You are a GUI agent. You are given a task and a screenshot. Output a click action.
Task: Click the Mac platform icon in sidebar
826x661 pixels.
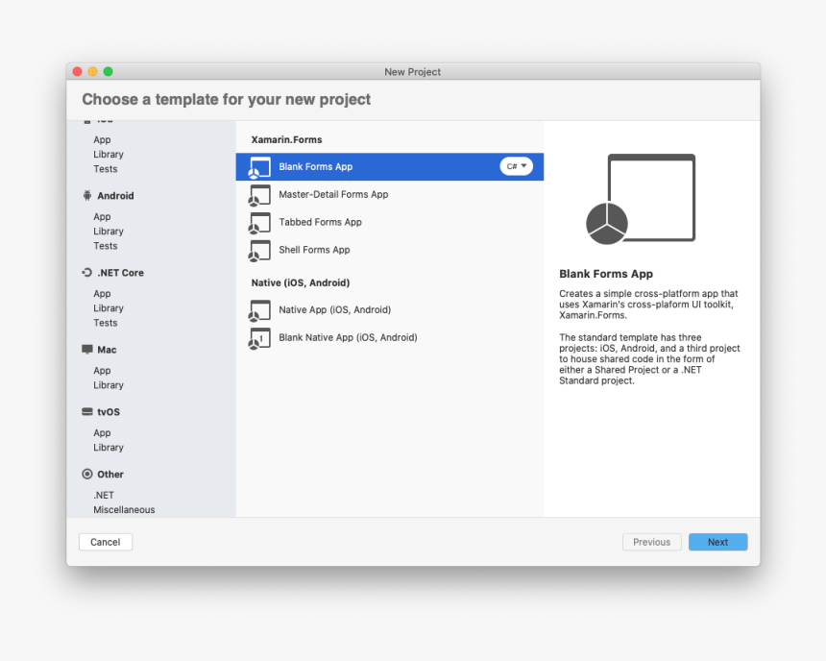click(88, 349)
